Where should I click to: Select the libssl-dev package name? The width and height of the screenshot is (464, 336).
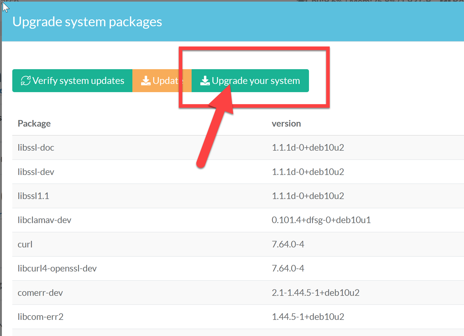[36, 172]
